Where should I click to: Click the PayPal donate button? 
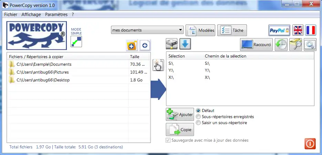coord(279,30)
